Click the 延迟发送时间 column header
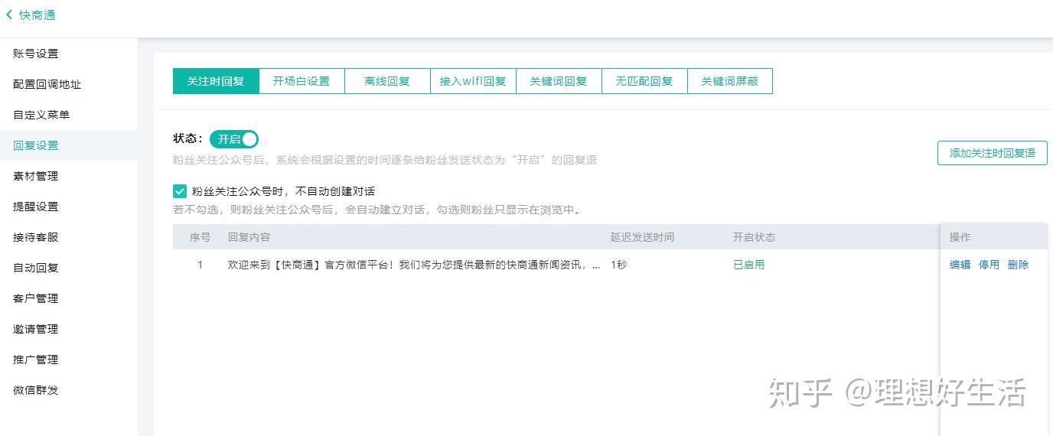 [643, 237]
